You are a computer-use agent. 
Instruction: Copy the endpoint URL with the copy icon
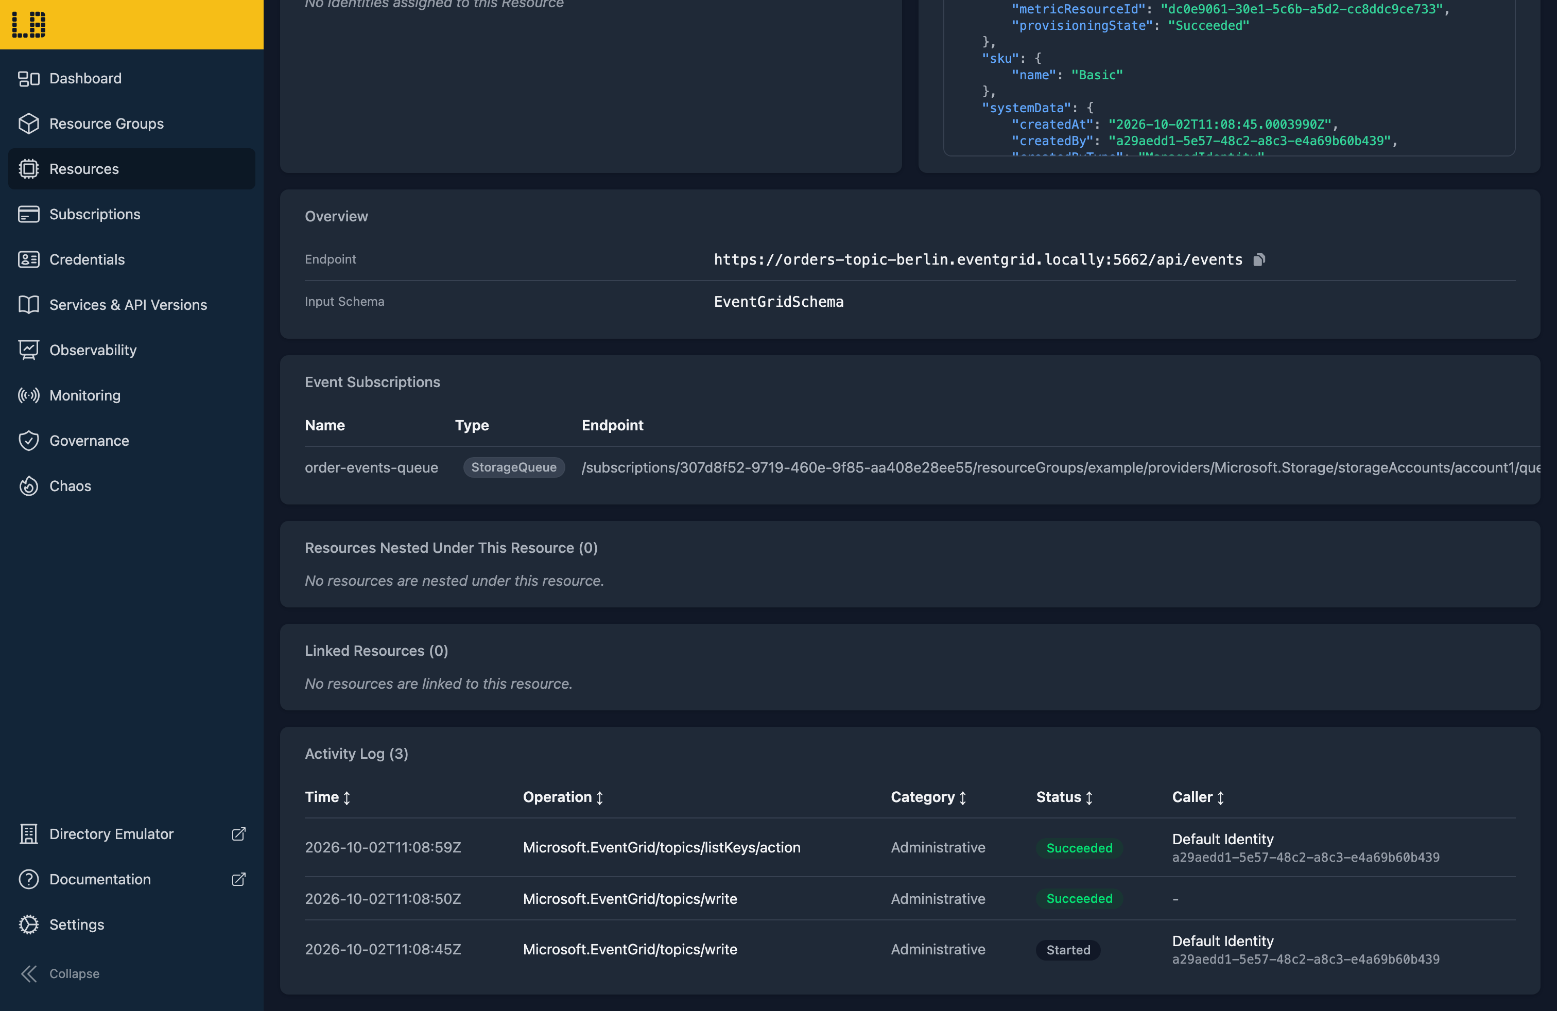point(1259,259)
